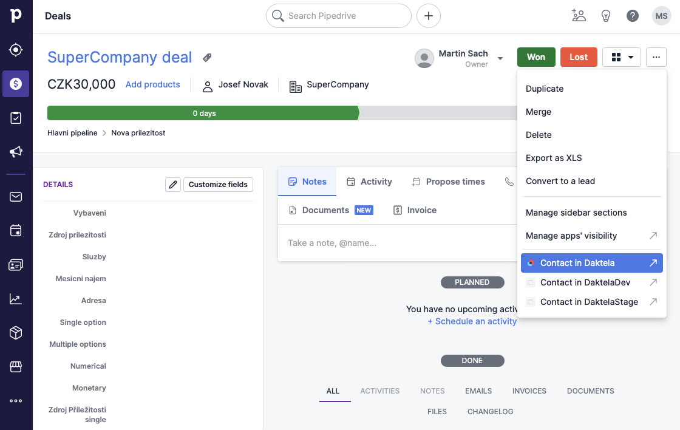Open the Mail section envelope icon
Image resolution: width=680 pixels, height=430 pixels.
click(16, 196)
